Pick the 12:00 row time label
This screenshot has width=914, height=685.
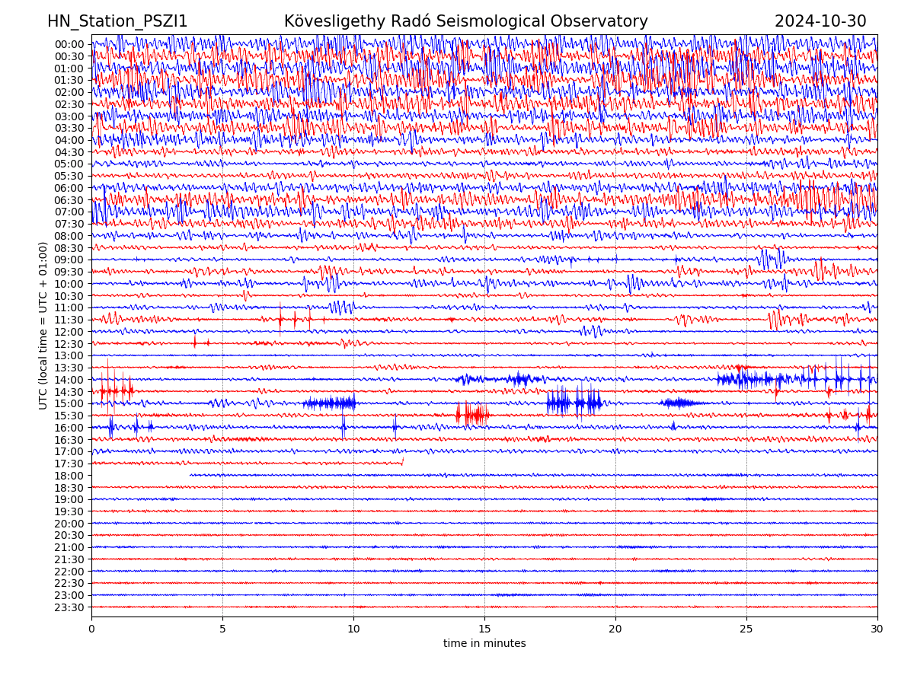69,332
